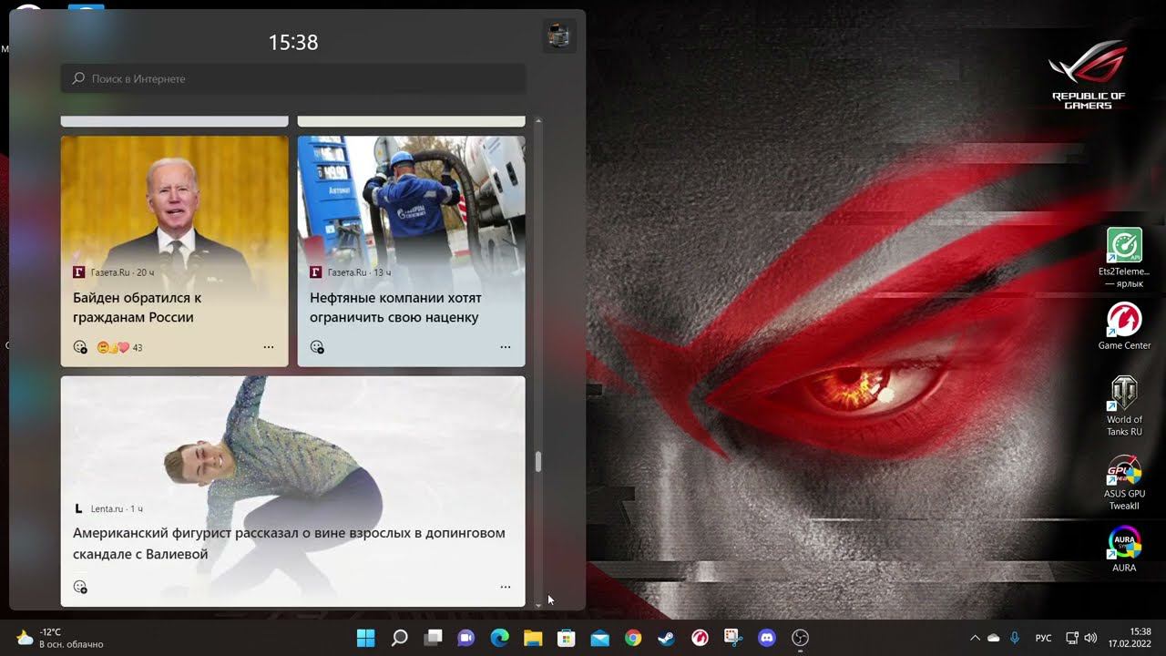1166x656 pixels.
Task: Show hidden system tray icons
Action: [975, 638]
